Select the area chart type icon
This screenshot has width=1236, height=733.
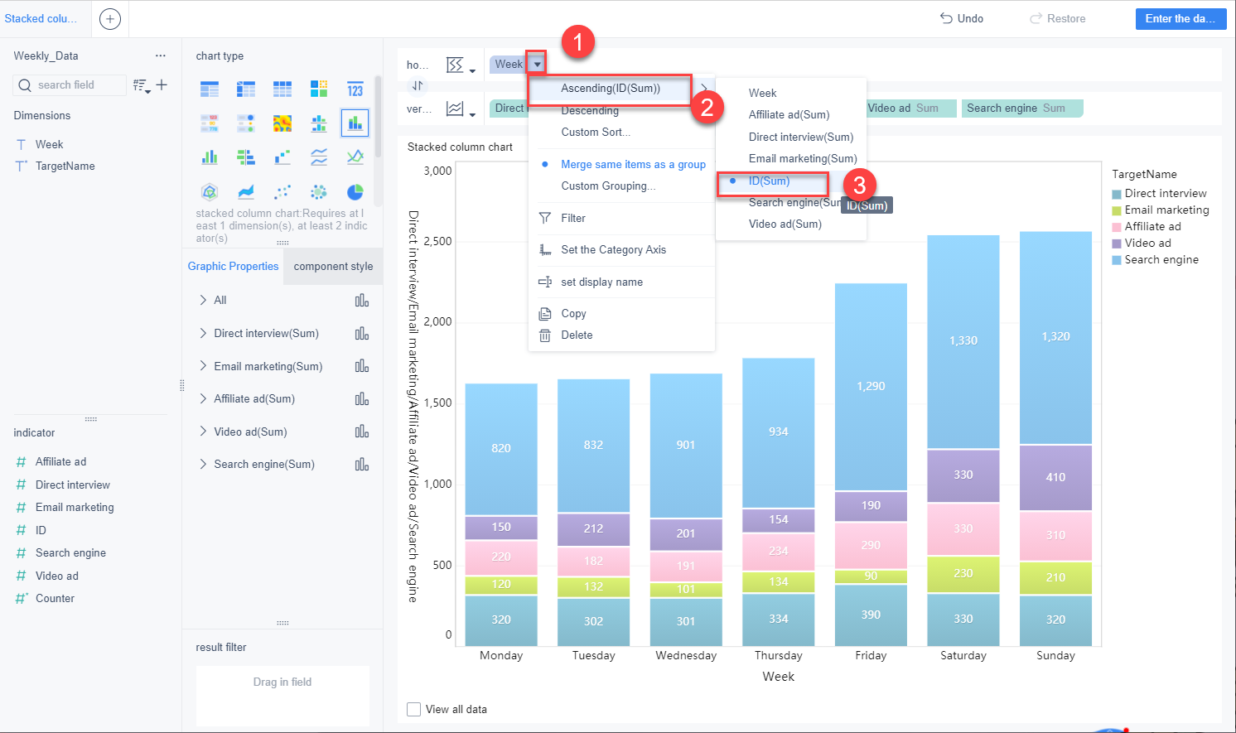pos(246,192)
